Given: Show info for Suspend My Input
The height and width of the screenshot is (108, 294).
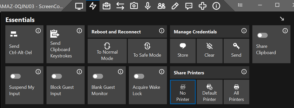Looking at the screenshot, I should (x=38, y=72).
